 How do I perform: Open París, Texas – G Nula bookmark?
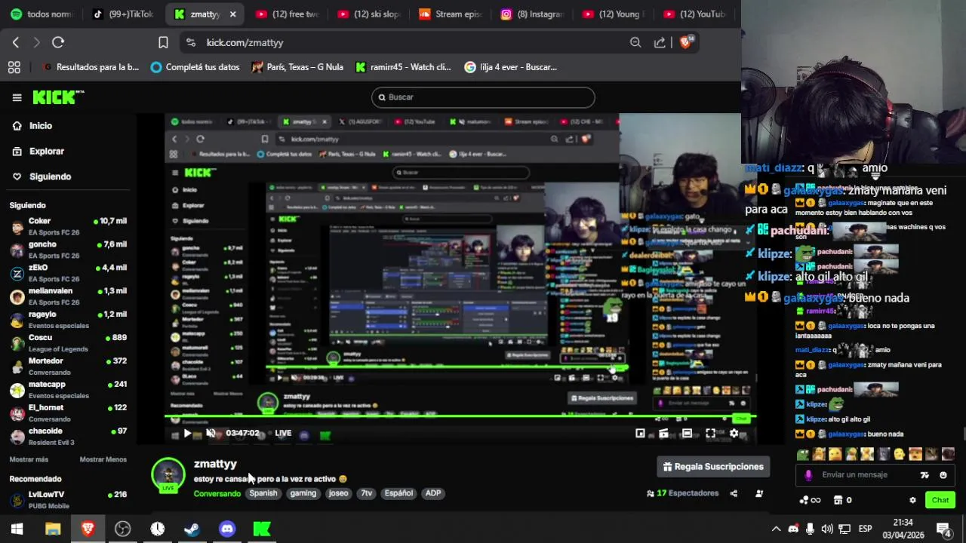click(297, 67)
